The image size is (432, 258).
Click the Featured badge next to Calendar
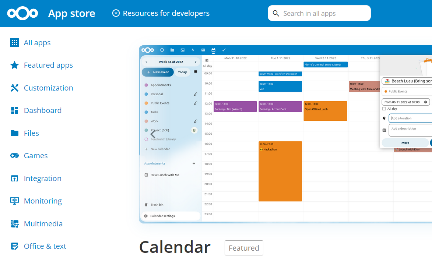(244, 248)
